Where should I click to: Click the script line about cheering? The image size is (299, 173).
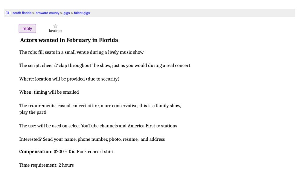(x=105, y=66)
